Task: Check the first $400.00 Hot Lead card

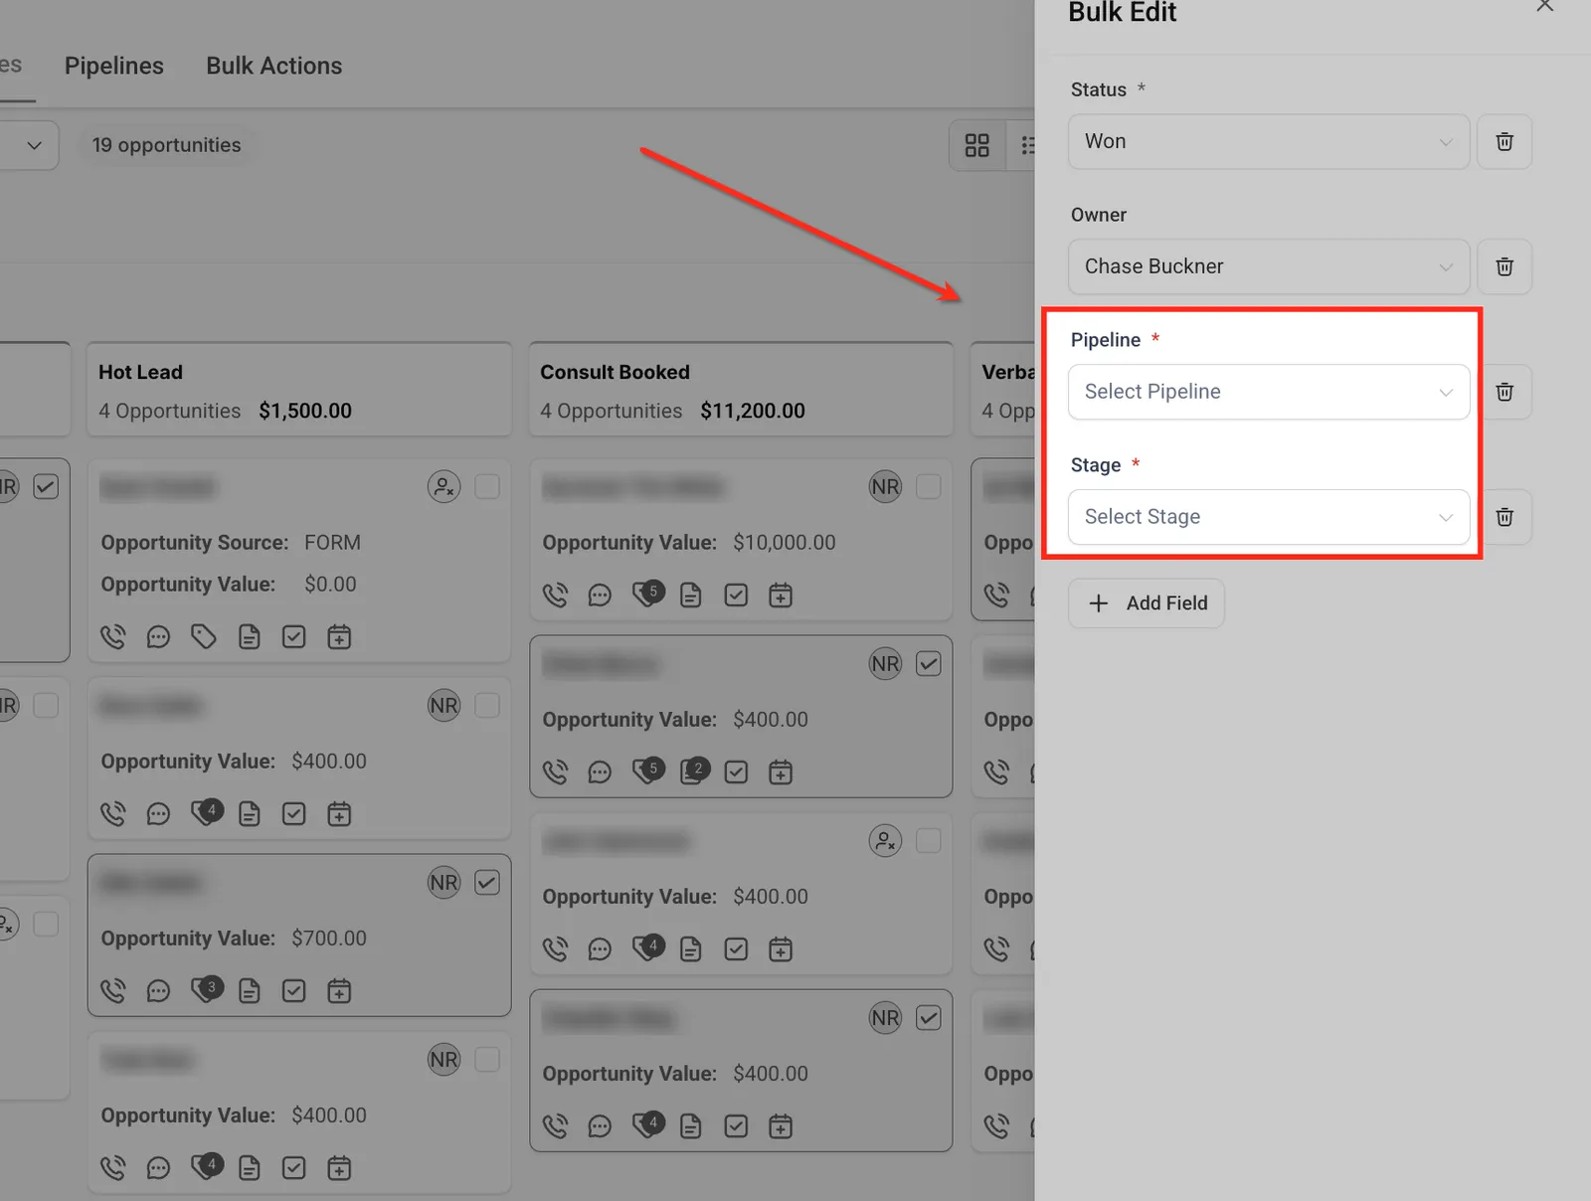Action: 487,706
